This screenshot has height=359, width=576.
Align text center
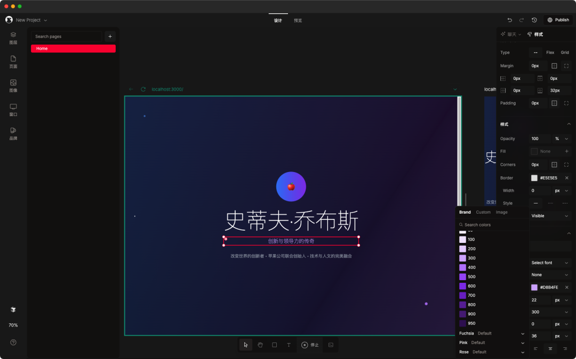pos(550,348)
